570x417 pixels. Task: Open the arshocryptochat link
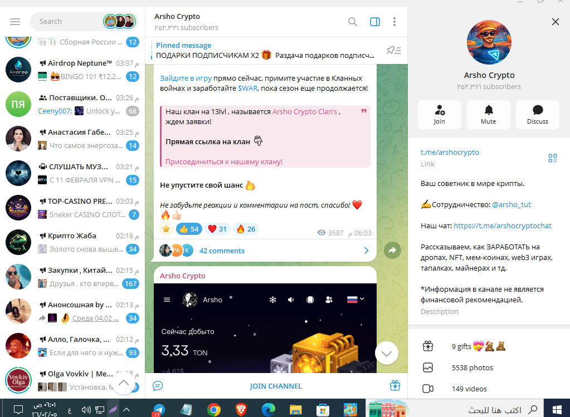coord(503,225)
